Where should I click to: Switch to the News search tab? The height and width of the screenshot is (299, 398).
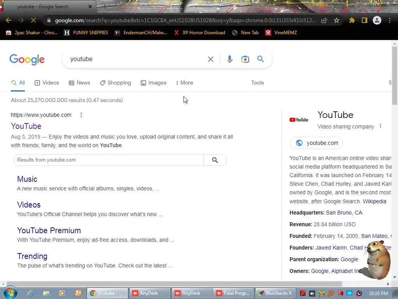(79, 83)
